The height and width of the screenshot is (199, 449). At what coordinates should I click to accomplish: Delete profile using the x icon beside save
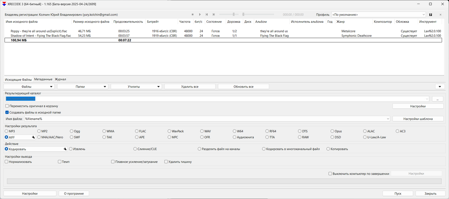[440, 15]
